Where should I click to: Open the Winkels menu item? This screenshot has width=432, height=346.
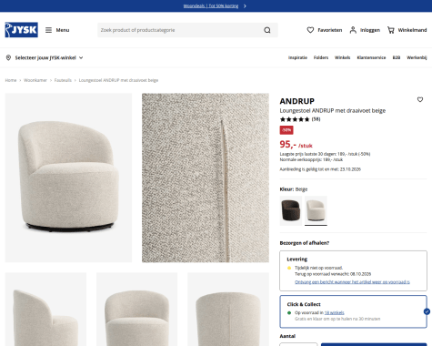pyautogui.click(x=342, y=57)
